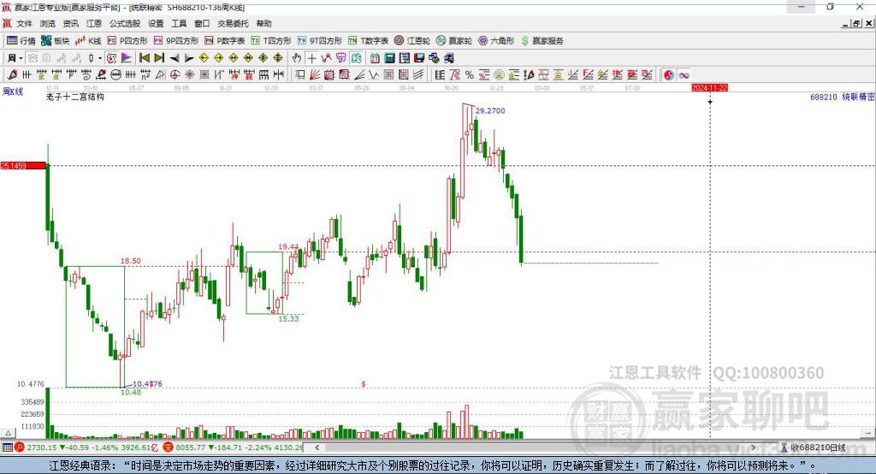The image size is (876, 474).
Task: Expand the 周 period dropdown arrow
Action: 21,58
